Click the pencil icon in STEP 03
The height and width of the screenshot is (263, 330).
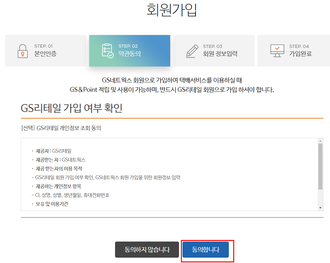click(192, 51)
